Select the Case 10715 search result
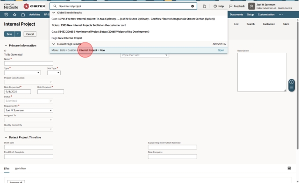The height and width of the screenshot is (183, 299). click(x=138, y=19)
